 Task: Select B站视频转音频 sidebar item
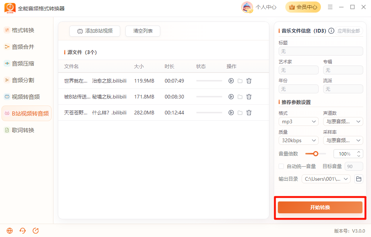click(26, 113)
